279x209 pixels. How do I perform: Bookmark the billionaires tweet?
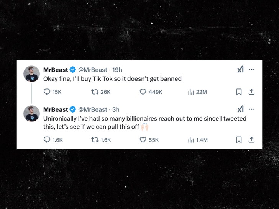click(x=239, y=140)
